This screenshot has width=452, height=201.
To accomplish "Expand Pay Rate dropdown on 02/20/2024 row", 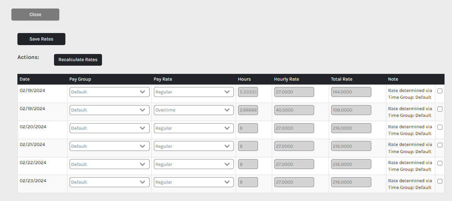I will click(x=194, y=128).
